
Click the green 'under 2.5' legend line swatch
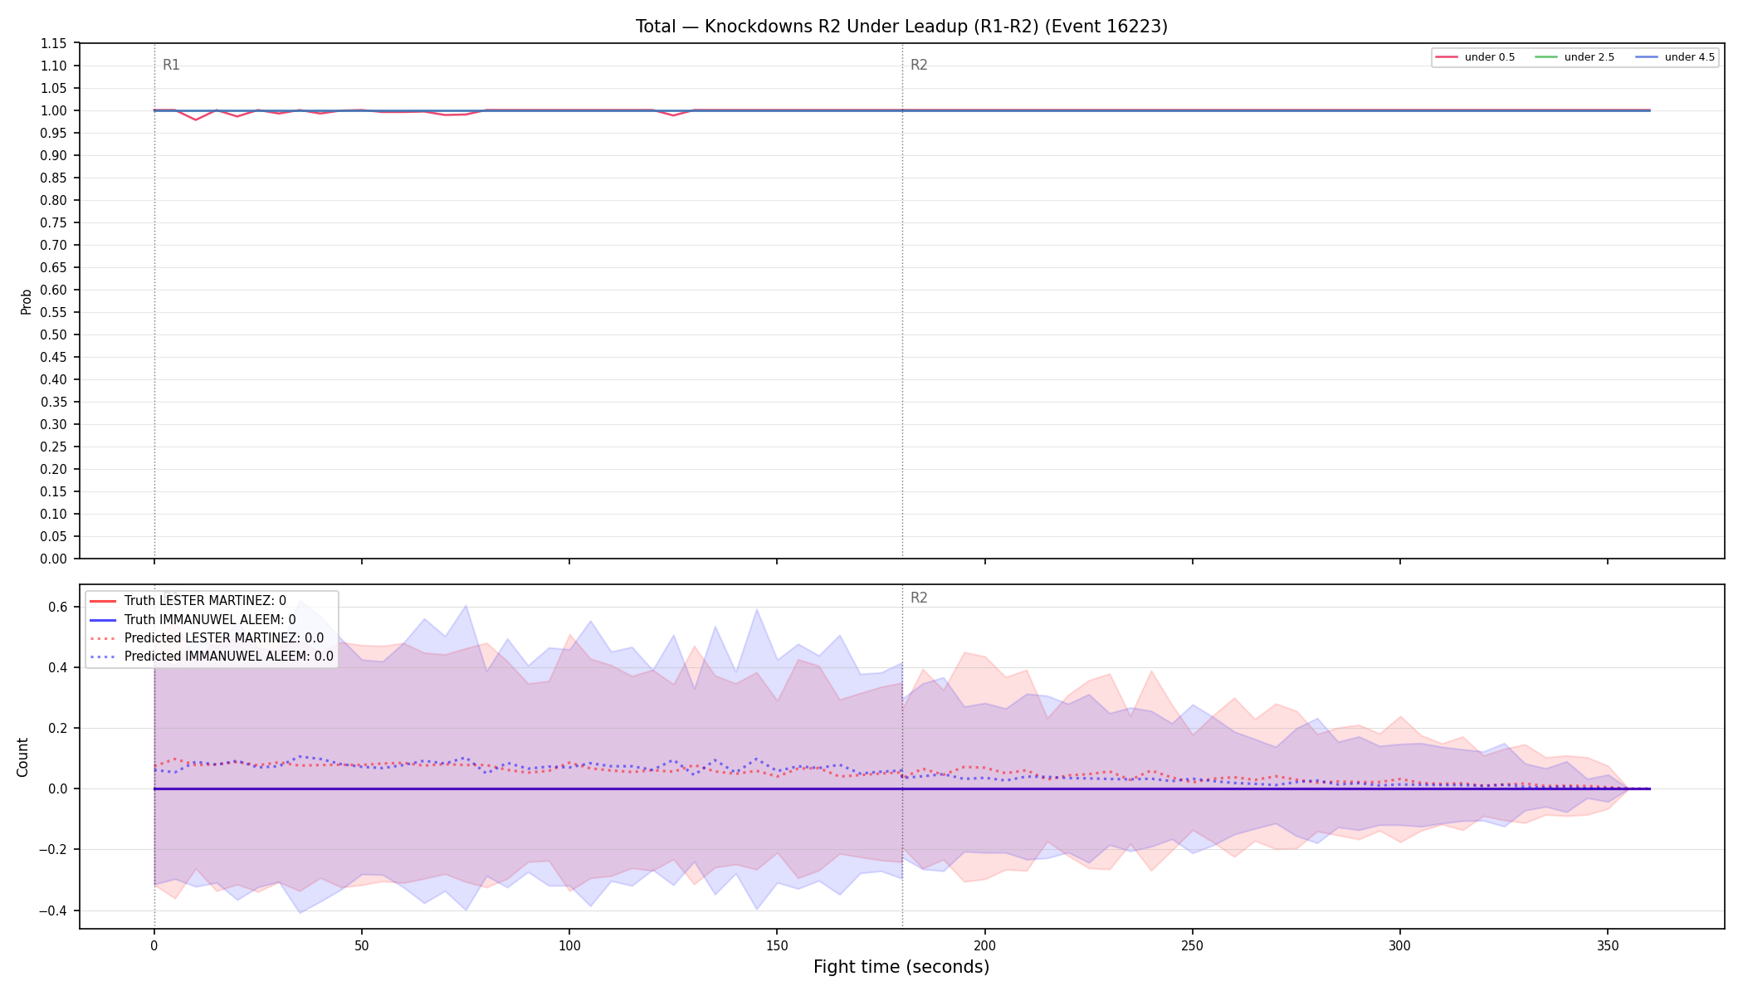pos(1546,57)
